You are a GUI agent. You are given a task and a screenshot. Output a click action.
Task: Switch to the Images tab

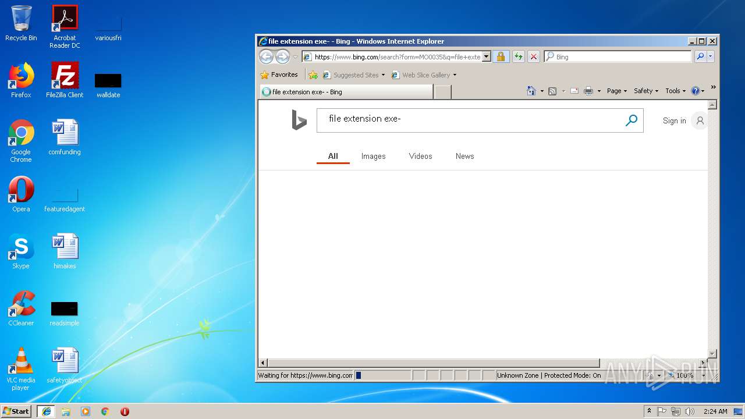[373, 156]
